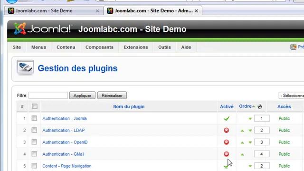Click Public access for Authentication - GMail
Image resolution: width=304 pixels, height=171 pixels.
pos(284,154)
